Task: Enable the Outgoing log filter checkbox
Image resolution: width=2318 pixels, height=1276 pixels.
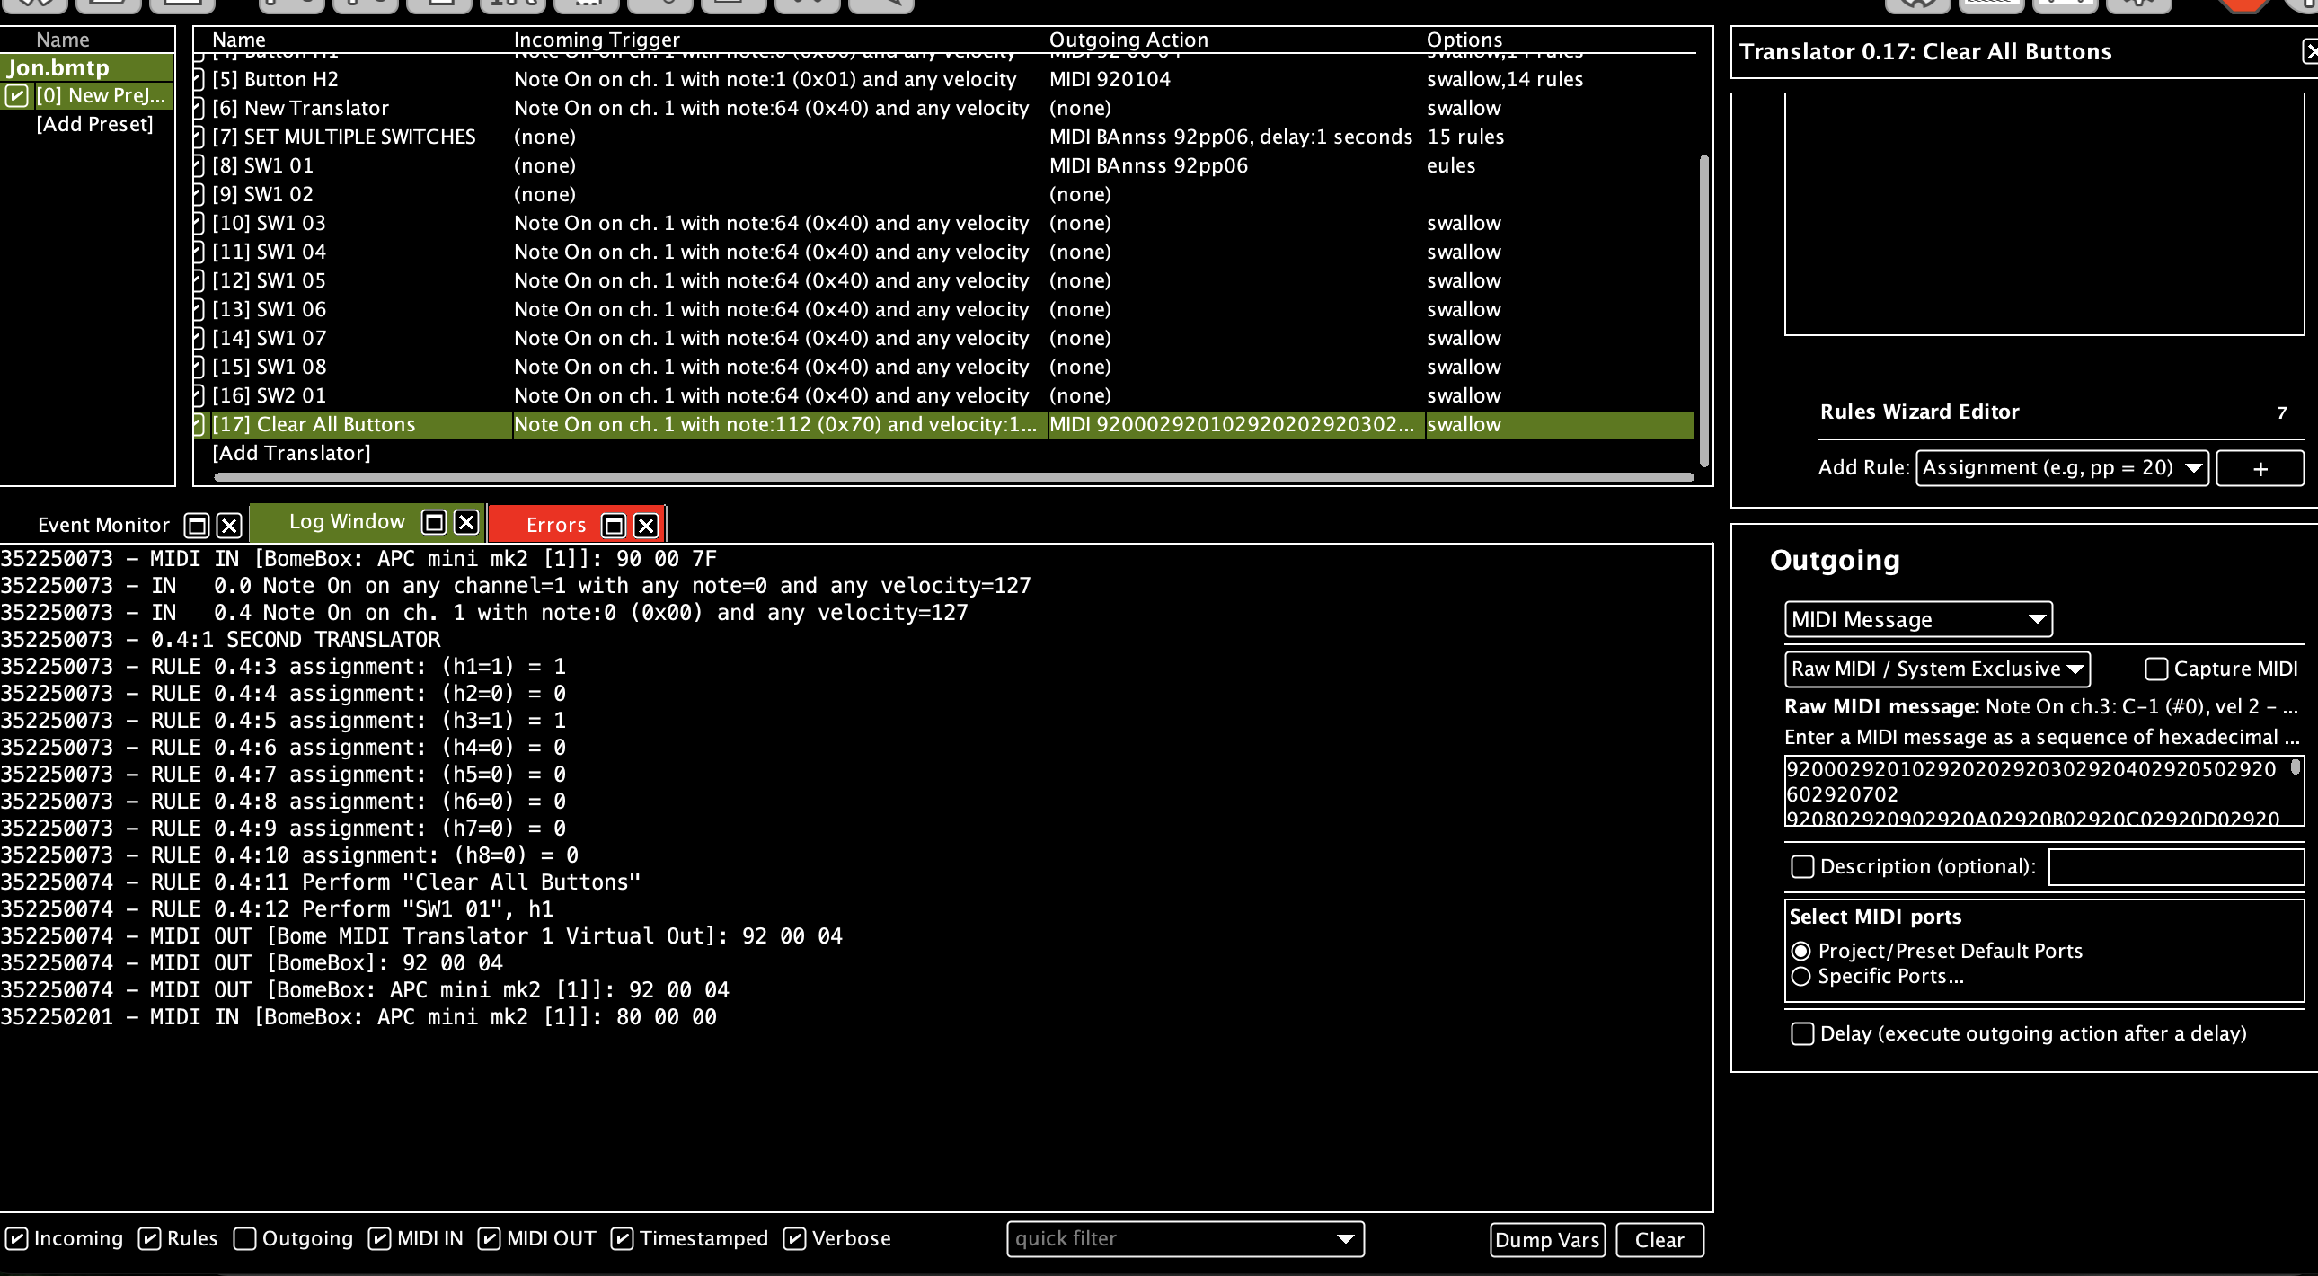Action: pos(243,1239)
